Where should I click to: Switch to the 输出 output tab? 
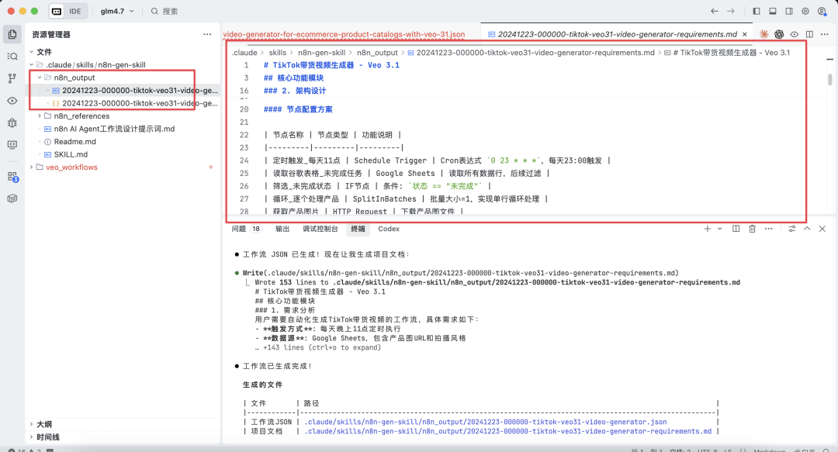click(283, 229)
